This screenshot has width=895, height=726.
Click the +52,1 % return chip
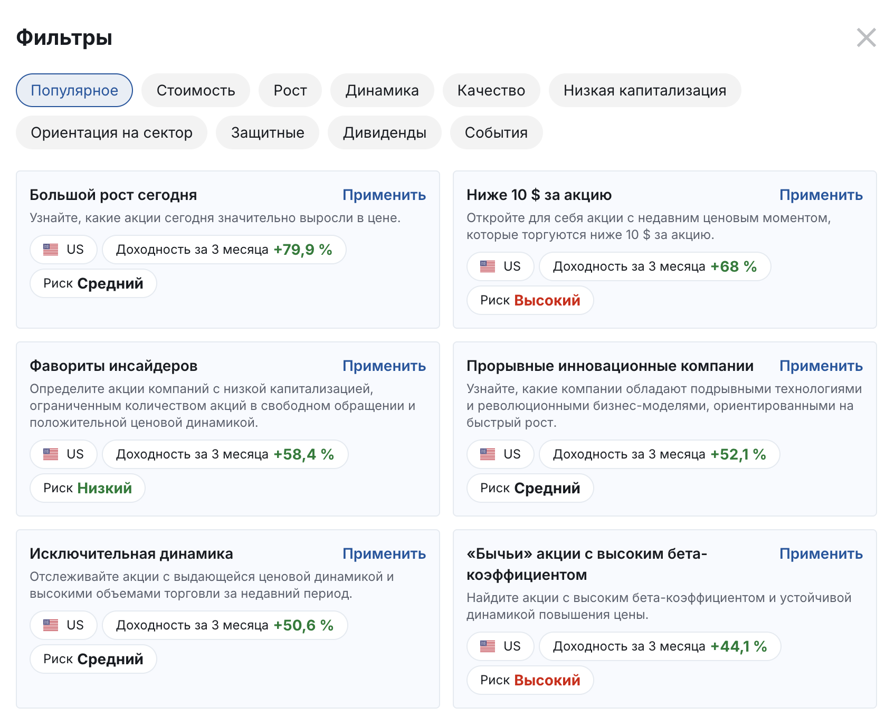pyautogui.click(x=660, y=454)
